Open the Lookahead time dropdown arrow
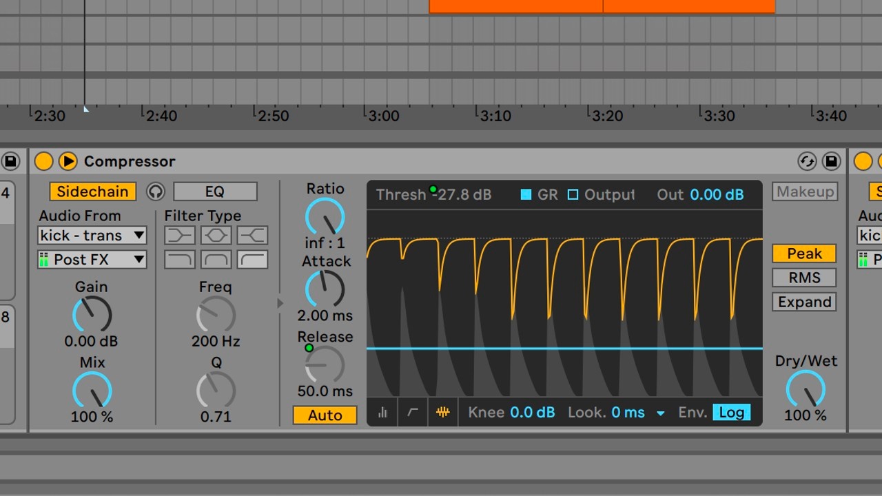Viewport: 882px width, 496px height. [660, 413]
